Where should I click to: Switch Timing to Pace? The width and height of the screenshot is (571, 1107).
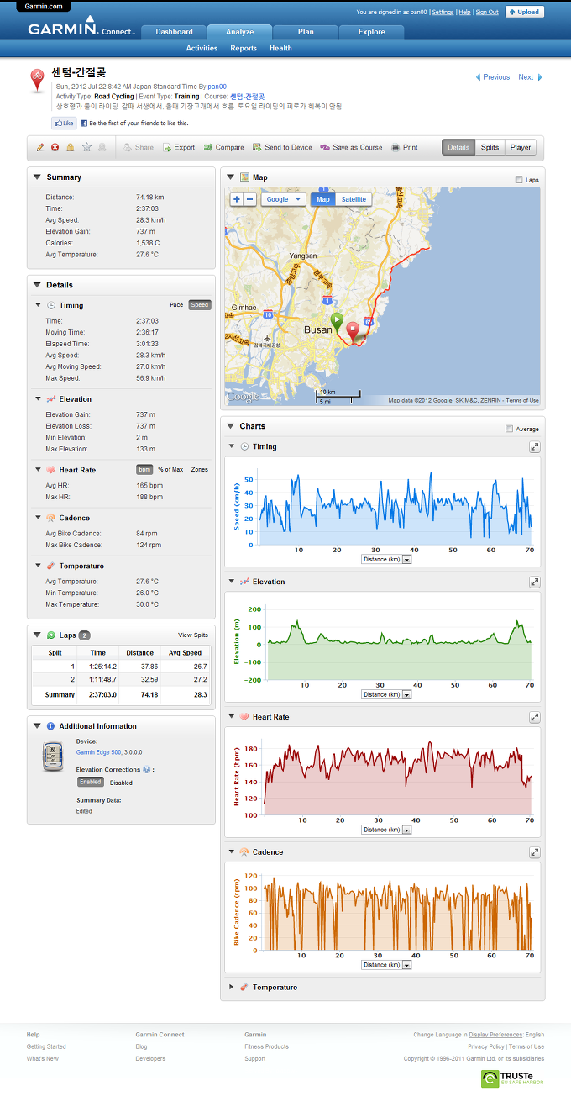[x=176, y=305]
